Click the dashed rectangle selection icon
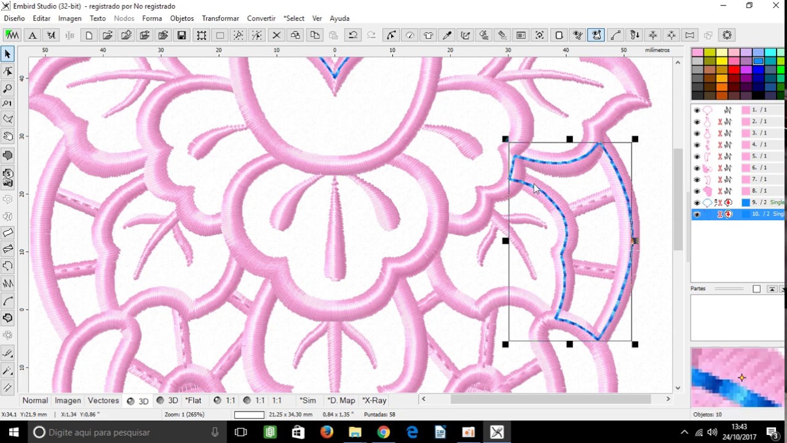Image resolution: width=787 pixels, height=443 pixels. (220, 35)
